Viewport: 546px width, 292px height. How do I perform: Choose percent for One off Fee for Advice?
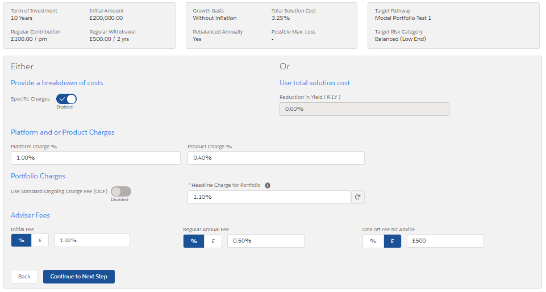(x=373, y=241)
